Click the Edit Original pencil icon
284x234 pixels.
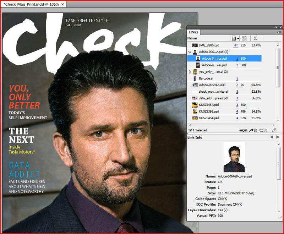pyautogui.click(x=273, y=130)
